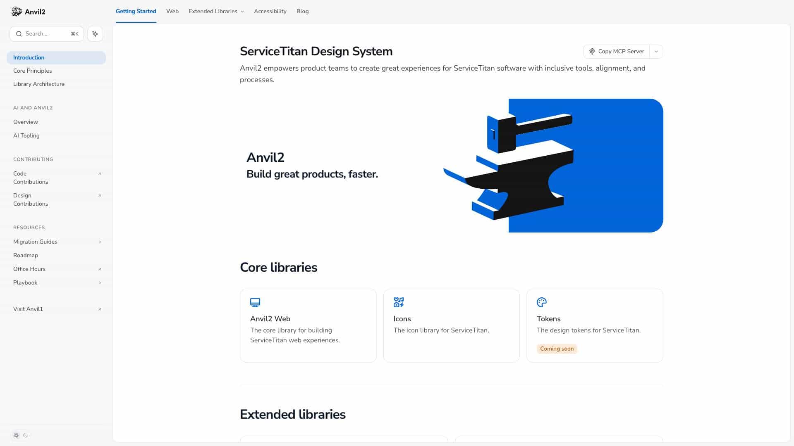794x446 pixels.
Task: Click the Code Contributions external-link arrow
Action: (100, 174)
